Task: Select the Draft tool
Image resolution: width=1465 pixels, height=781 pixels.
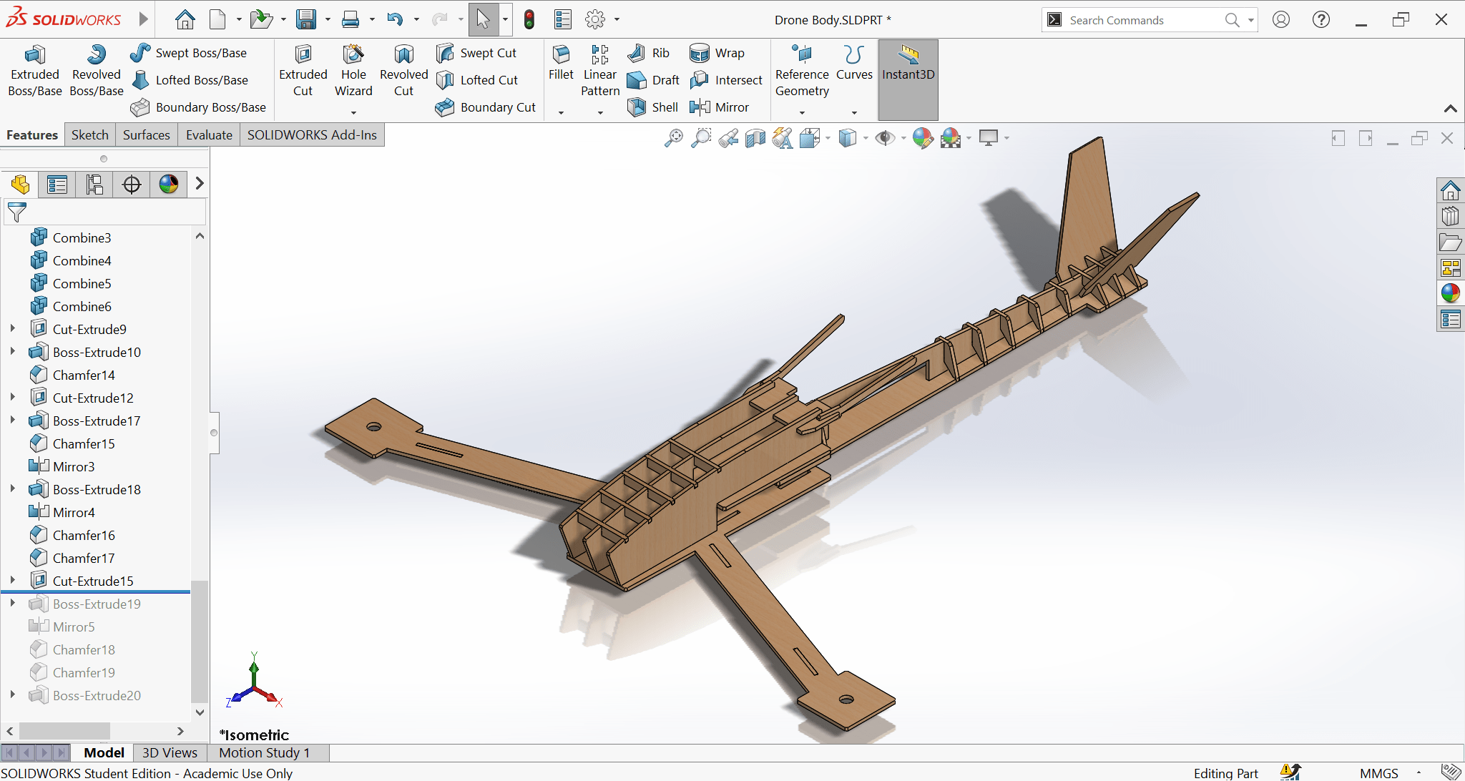Action: 653,80
